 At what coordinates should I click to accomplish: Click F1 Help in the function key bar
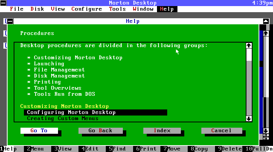8,149
